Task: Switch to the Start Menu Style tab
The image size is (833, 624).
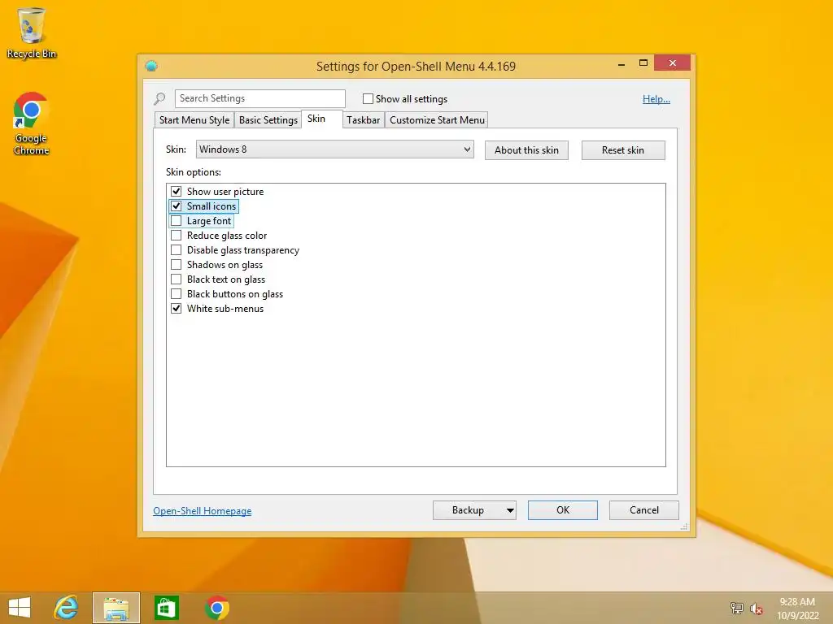Action: coord(194,120)
